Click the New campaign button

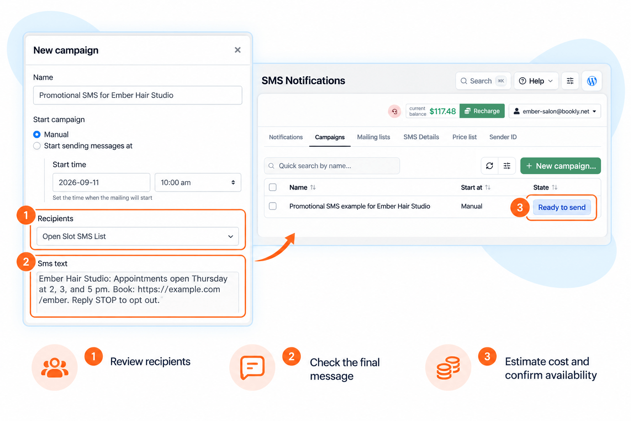click(x=560, y=166)
